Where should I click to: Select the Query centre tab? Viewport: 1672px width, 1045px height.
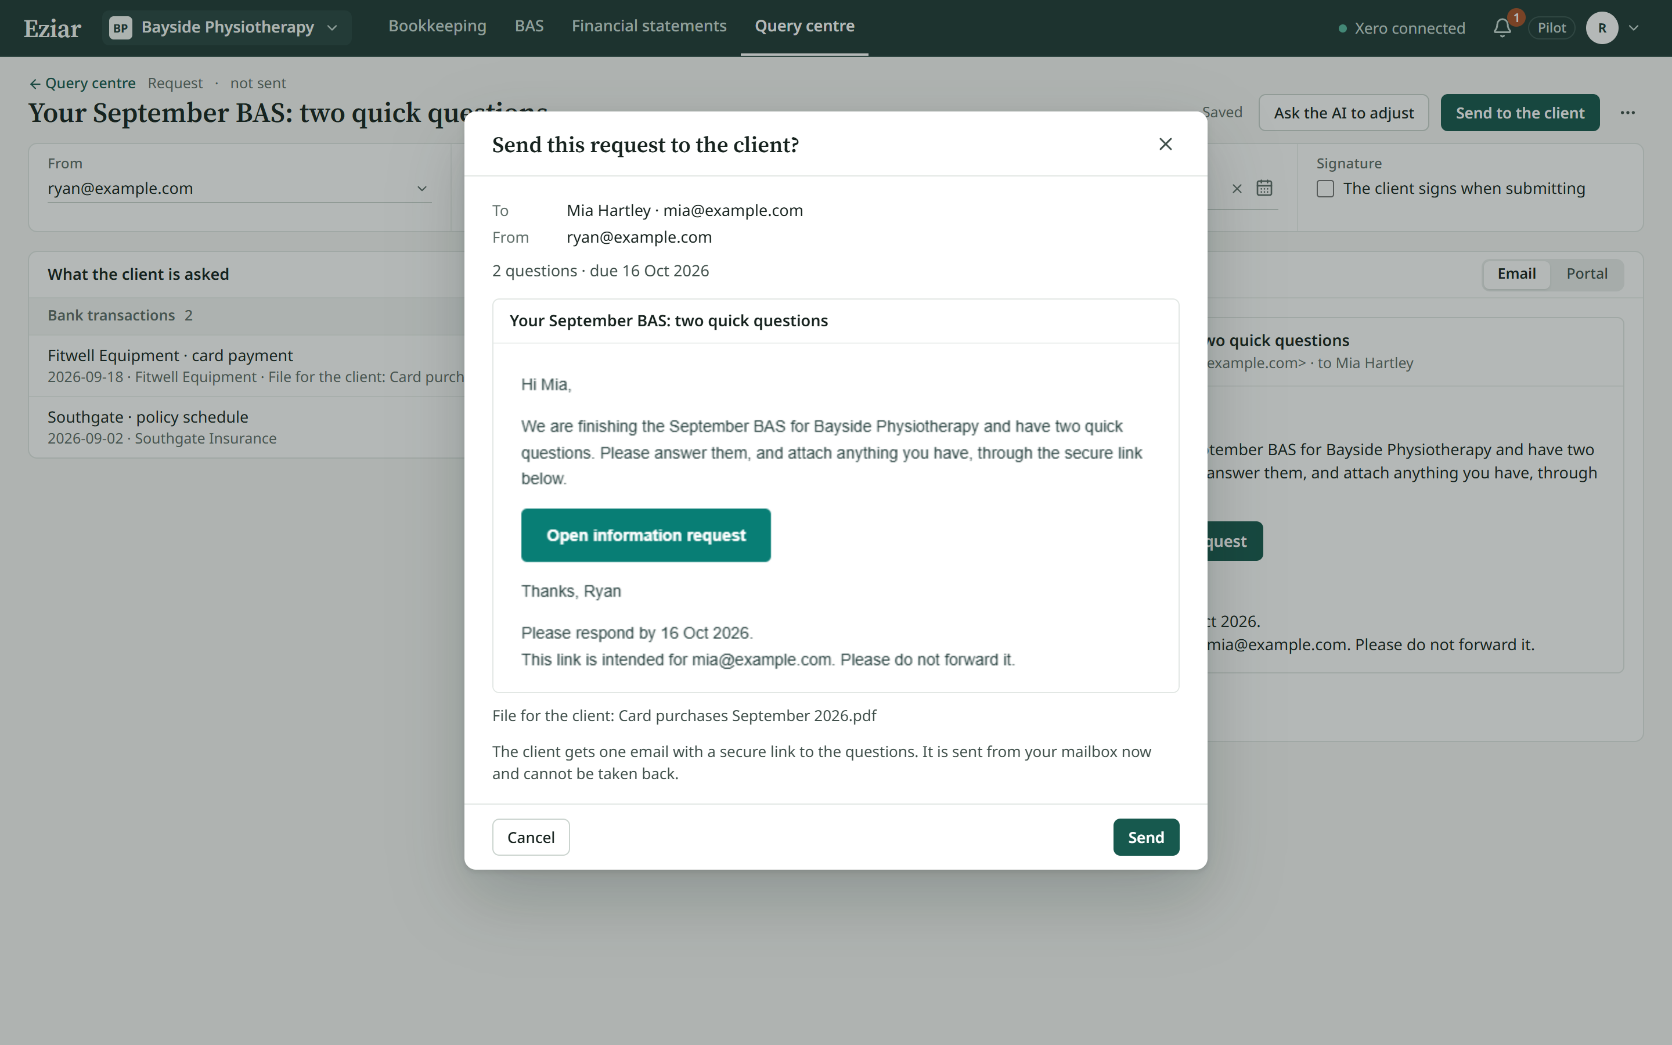coord(804,26)
